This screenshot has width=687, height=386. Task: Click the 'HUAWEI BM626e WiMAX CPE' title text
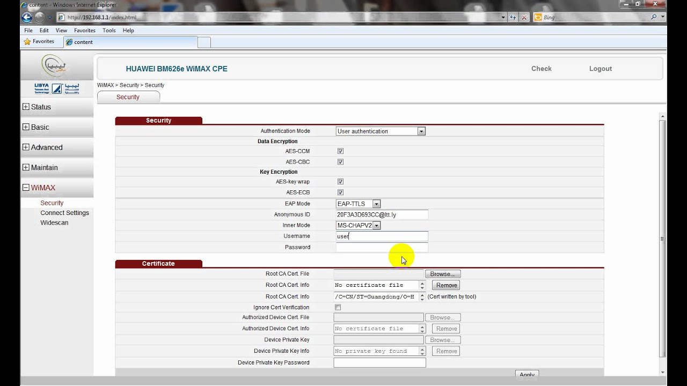[x=177, y=69]
